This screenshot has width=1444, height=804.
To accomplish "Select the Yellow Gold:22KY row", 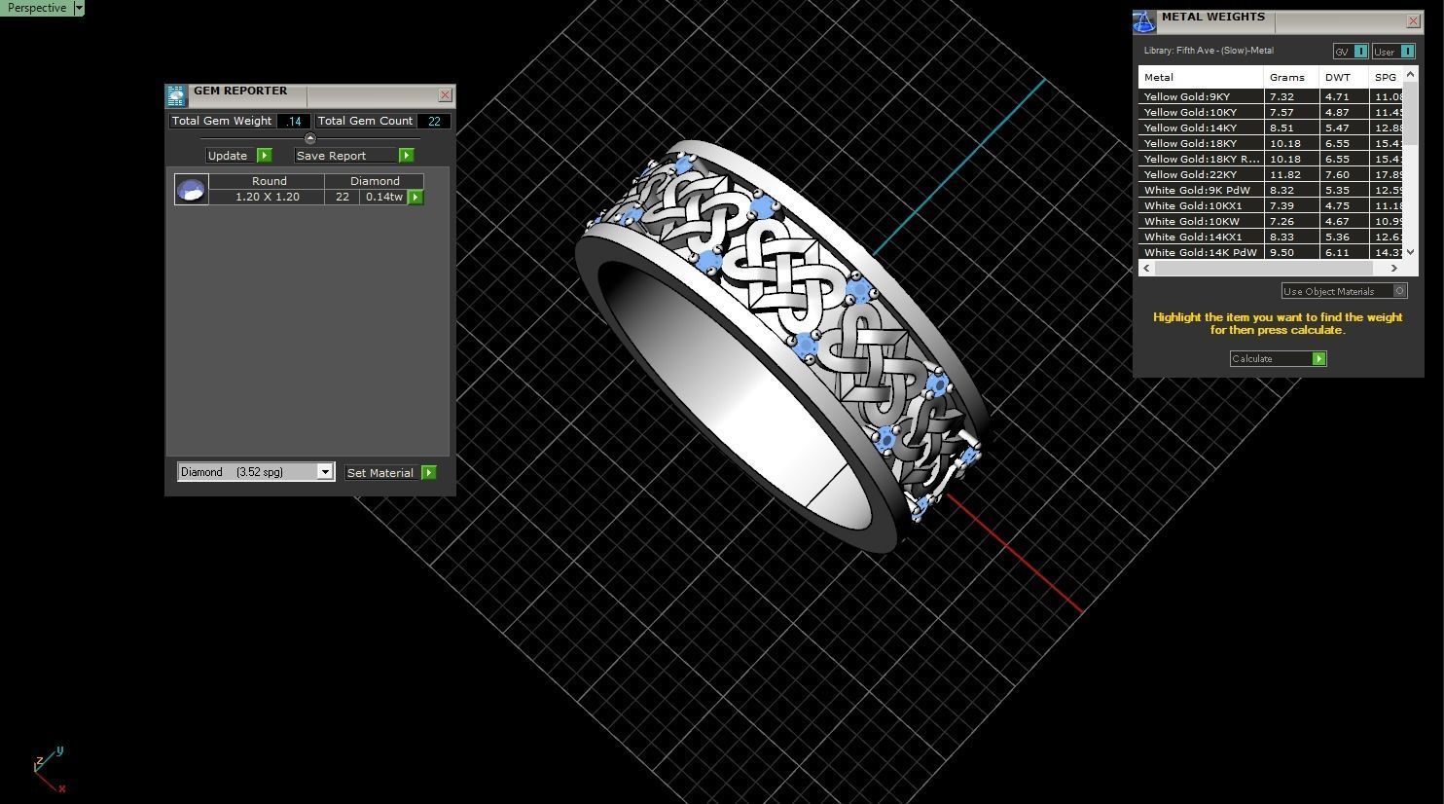I will pos(1271,174).
